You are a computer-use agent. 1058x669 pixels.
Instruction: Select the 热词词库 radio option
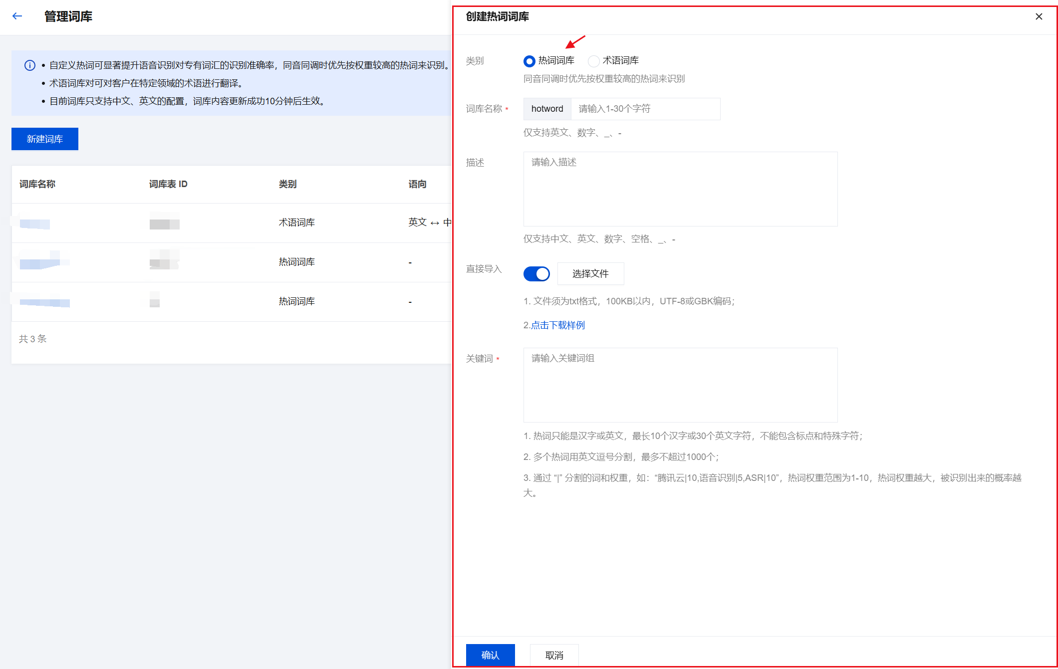point(529,61)
